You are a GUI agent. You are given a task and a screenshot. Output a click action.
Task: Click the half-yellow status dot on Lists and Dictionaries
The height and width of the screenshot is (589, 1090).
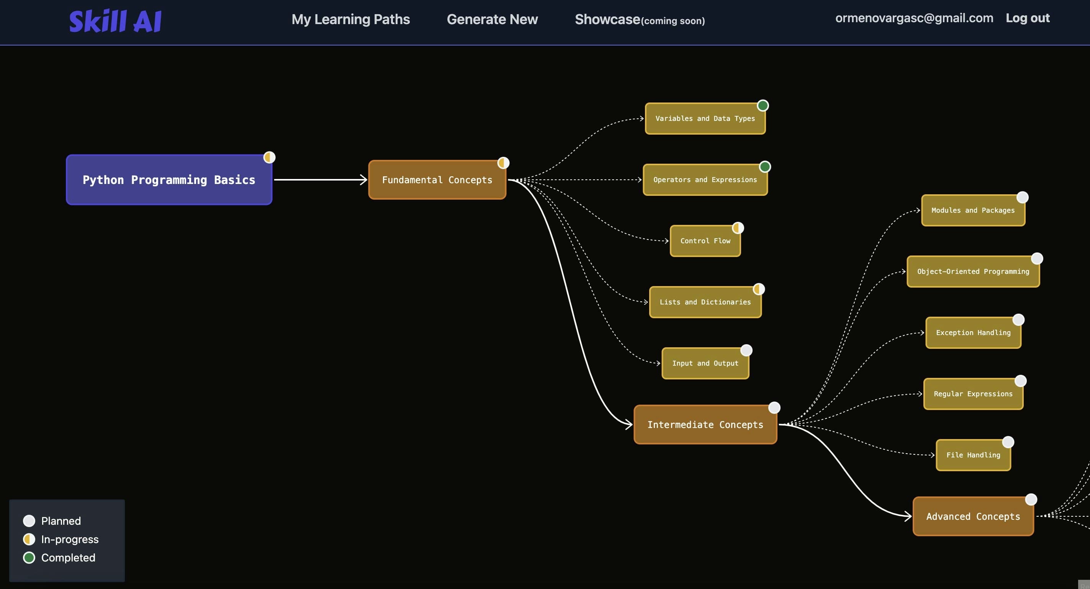759,289
